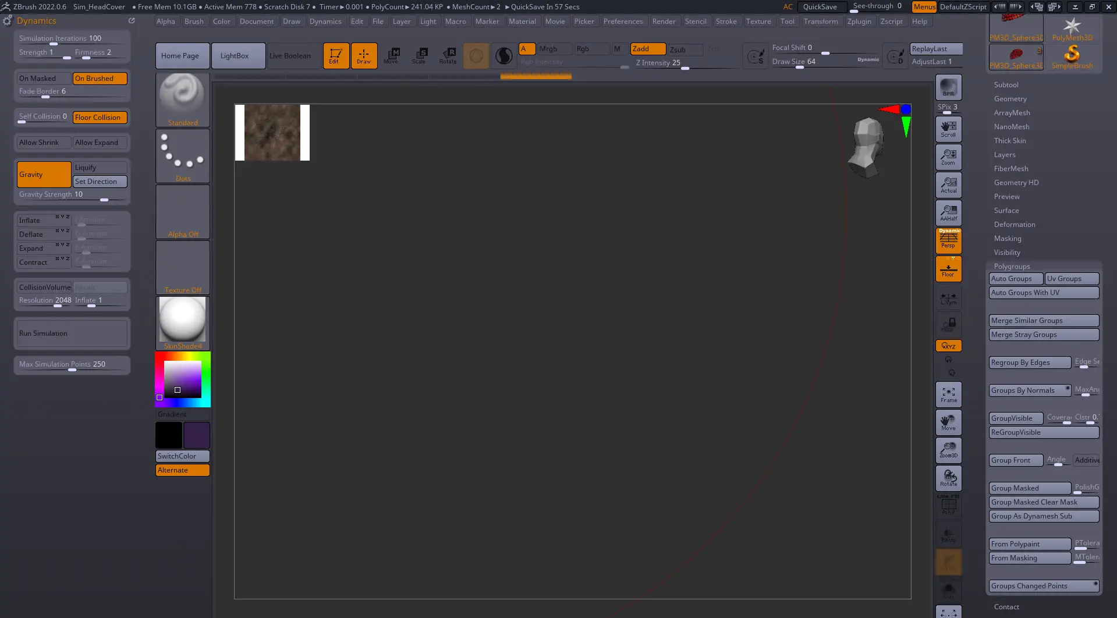Image resolution: width=1117 pixels, height=618 pixels.
Task: Expand the Geometry section
Action: point(1010,99)
